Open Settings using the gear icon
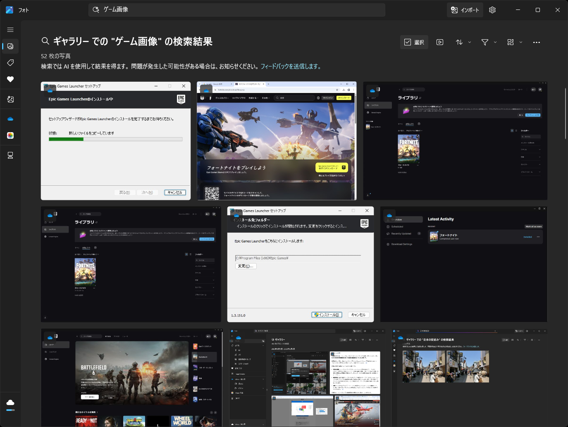This screenshot has width=568, height=427. [x=492, y=9]
